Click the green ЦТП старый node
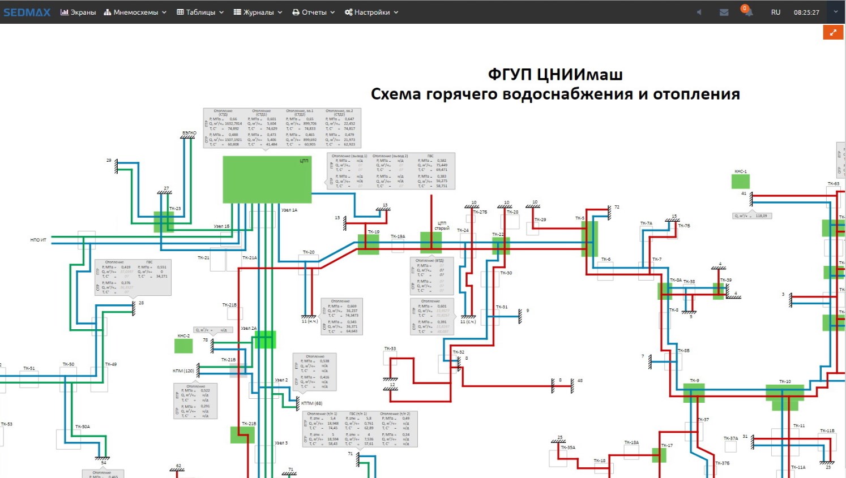Screen dimensions: 846x478 coord(430,242)
